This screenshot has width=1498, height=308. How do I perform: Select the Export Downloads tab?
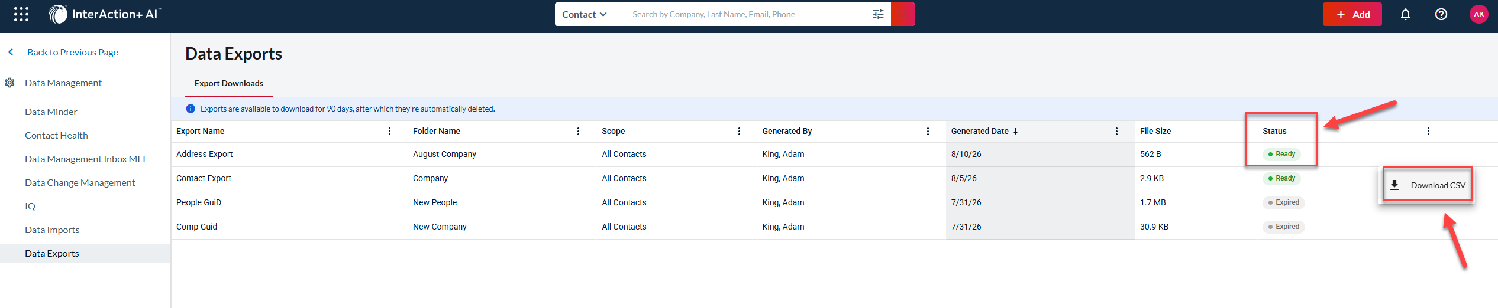coord(229,83)
